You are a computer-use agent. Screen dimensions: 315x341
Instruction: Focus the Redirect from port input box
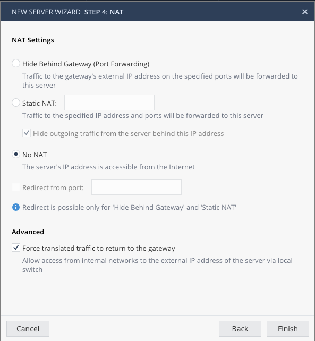point(137,187)
